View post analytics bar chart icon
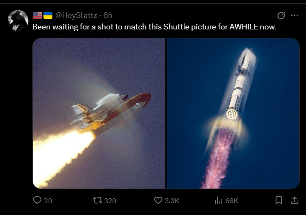Screen dimensions: 306x215 pos(218,200)
